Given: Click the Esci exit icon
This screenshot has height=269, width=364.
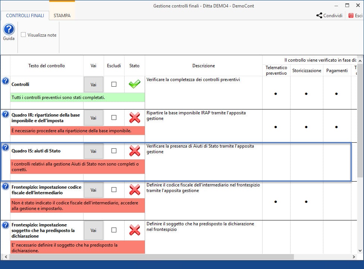Looking at the screenshot, I should point(351,16).
